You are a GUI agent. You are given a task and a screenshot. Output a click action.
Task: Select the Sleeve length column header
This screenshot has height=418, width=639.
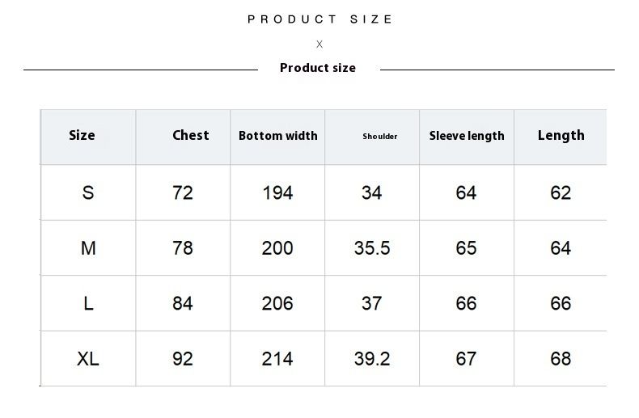[467, 136]
